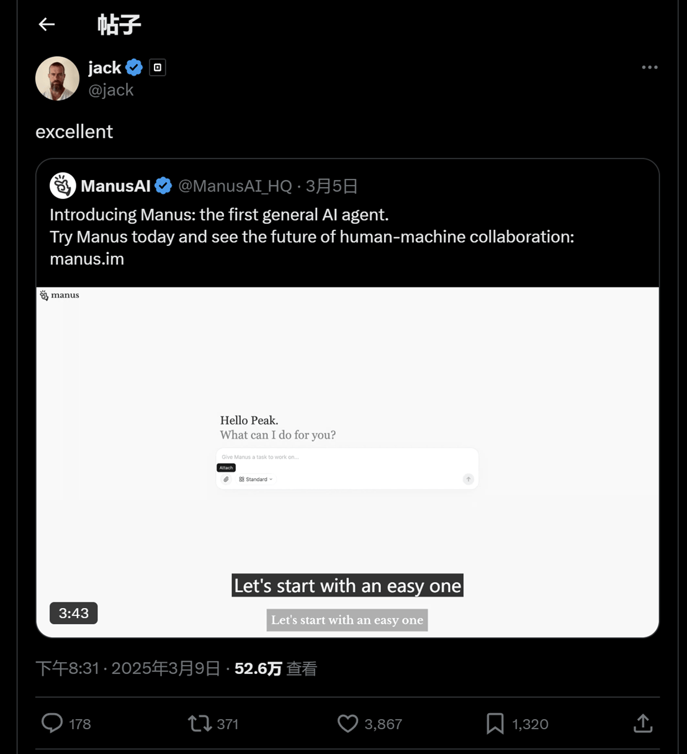Click the Manus task input field
The image size is (687, 754).
335,457
